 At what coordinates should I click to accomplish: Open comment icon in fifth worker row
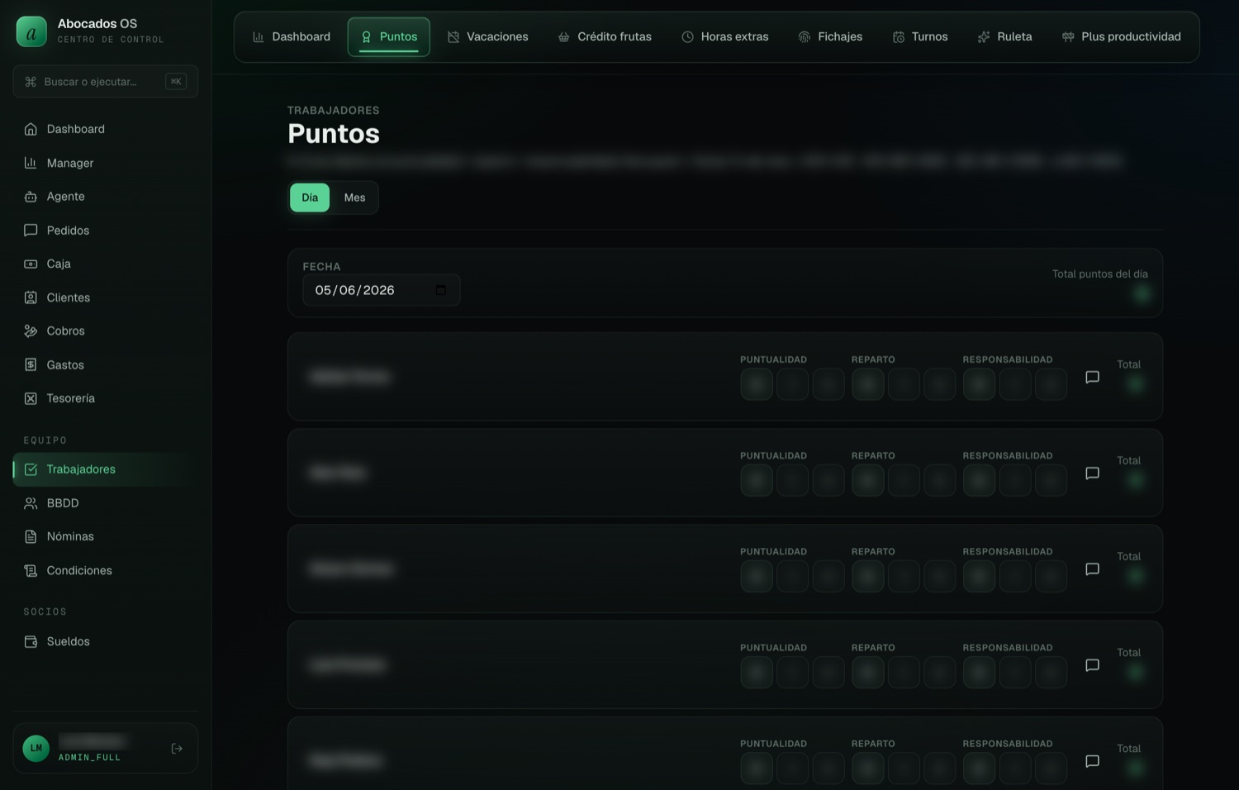coord(1092,761)
